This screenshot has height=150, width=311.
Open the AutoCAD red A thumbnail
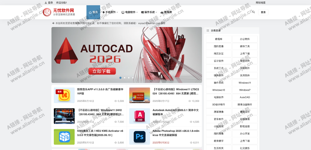[139, 116]
